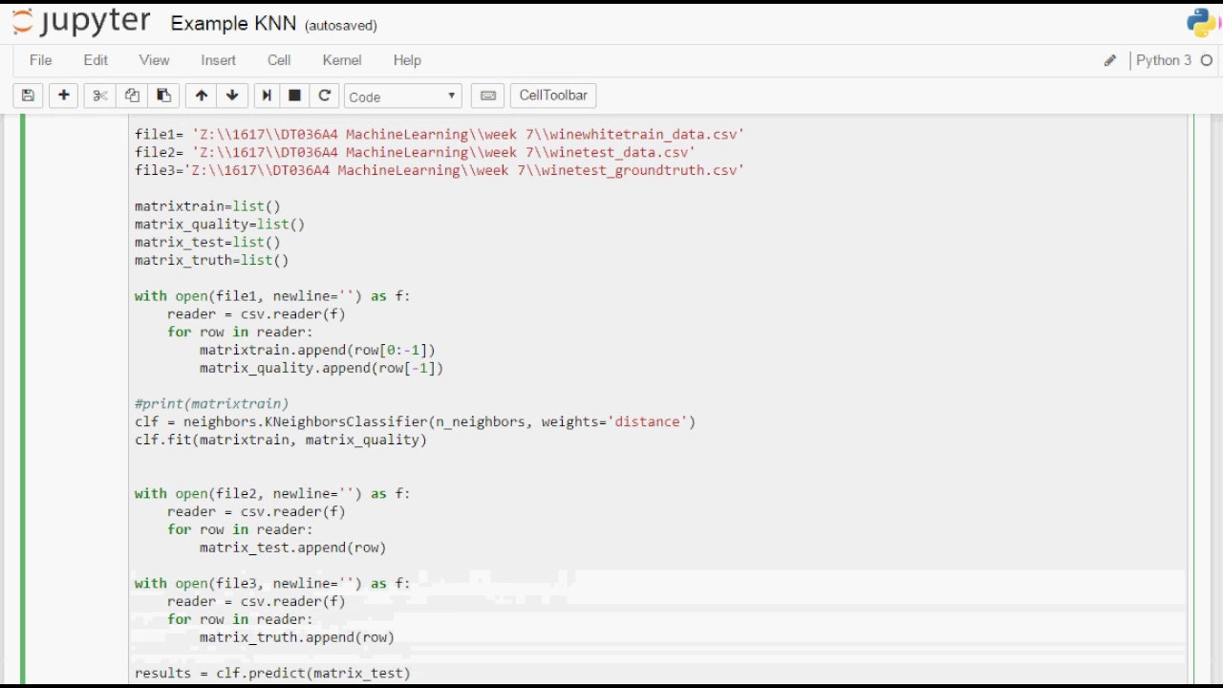Image resolution: width=1223 pixels, height=688 pixels.
Task: Save and checkpoint the notebook
Action: [x=28, y=96]
